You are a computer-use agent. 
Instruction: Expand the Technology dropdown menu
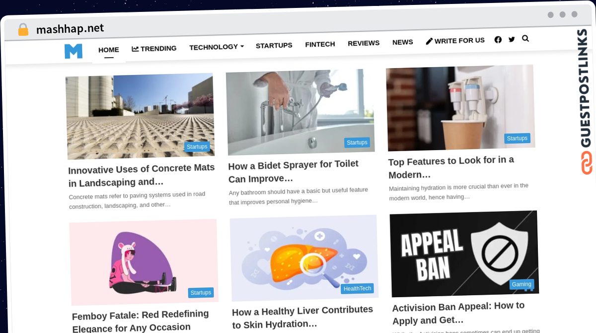(216, 47)
